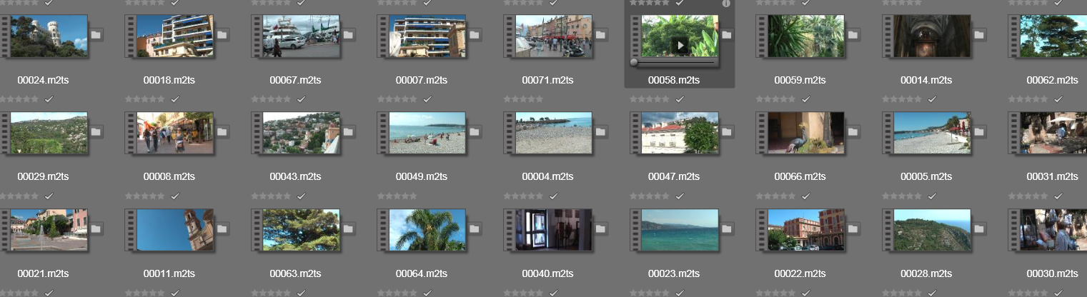
Task: Click the folder icon beside 00018.m2ts thumbnail
Action: click(222, 34)
